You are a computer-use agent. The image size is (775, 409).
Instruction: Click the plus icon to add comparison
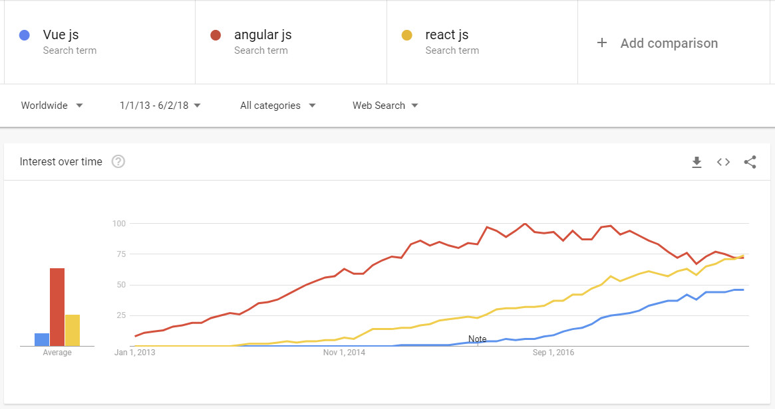point(601,43)
